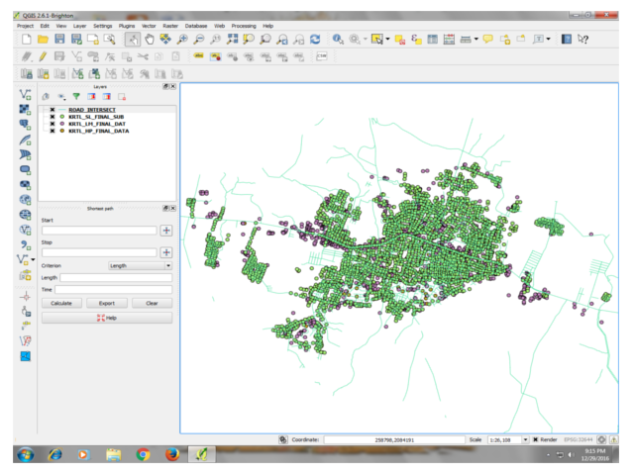Add delimited text layer (comma icon)
Screen dimensions: 634x475
pos(25,244)
